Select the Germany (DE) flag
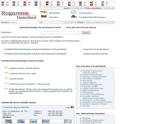Image resolution: width=142 pixels, height=124 pixels. (47, 5)
